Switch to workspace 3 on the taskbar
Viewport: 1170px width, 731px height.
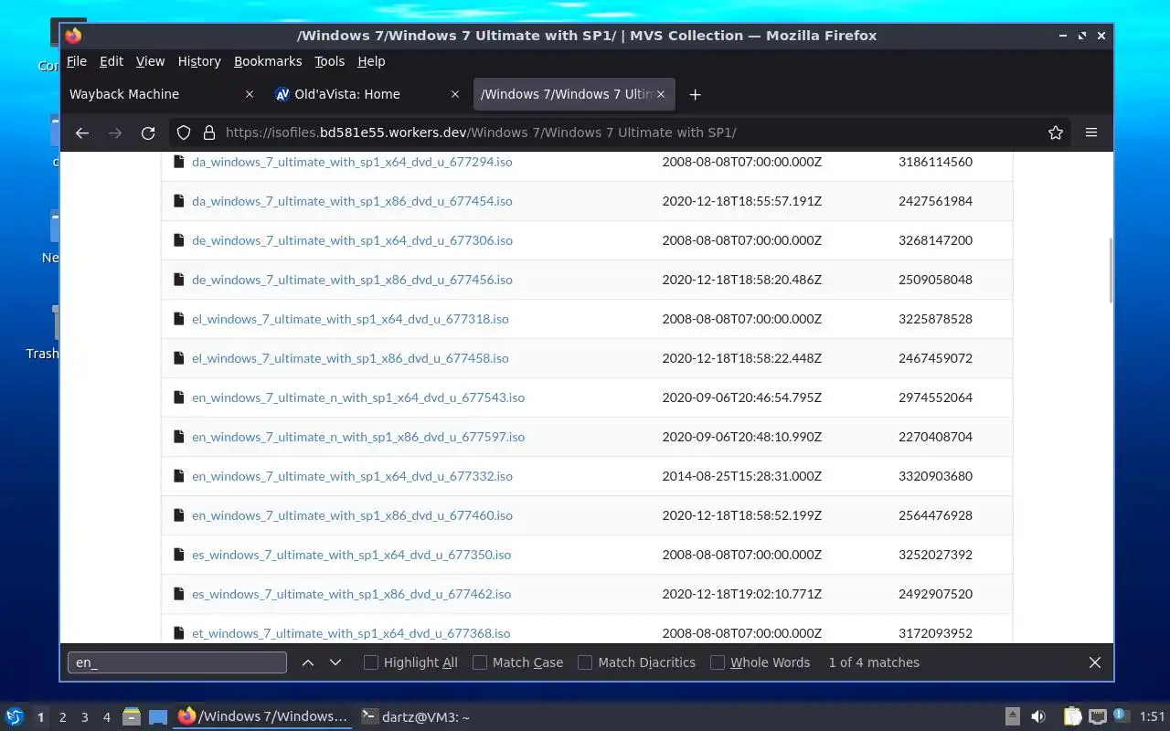click(x=84, y=717)
